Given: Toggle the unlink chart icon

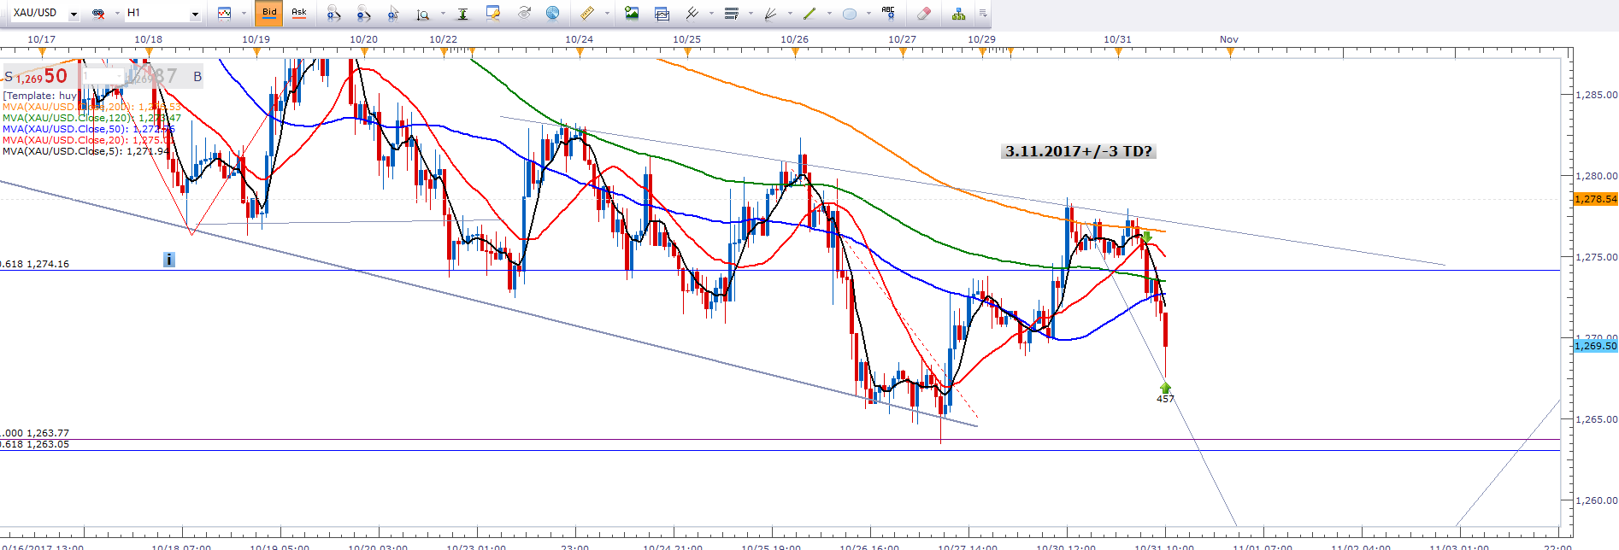Looking at the screenshot, I should (99, 14).
